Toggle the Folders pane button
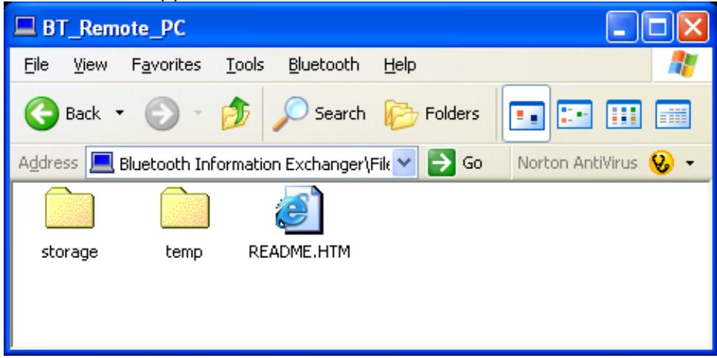Screen dimensions: 717x358 tap(432, 114)
